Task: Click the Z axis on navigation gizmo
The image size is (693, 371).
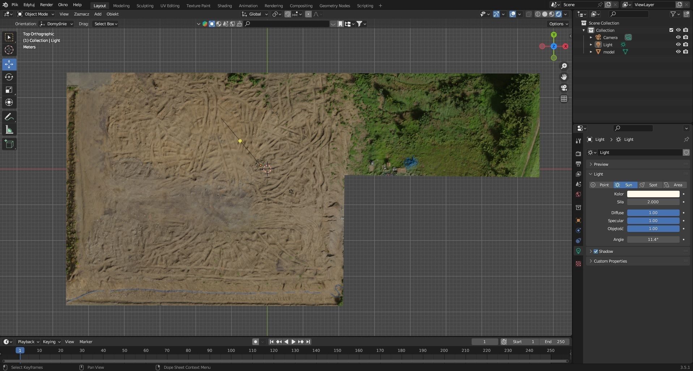Action: [553, 46]
